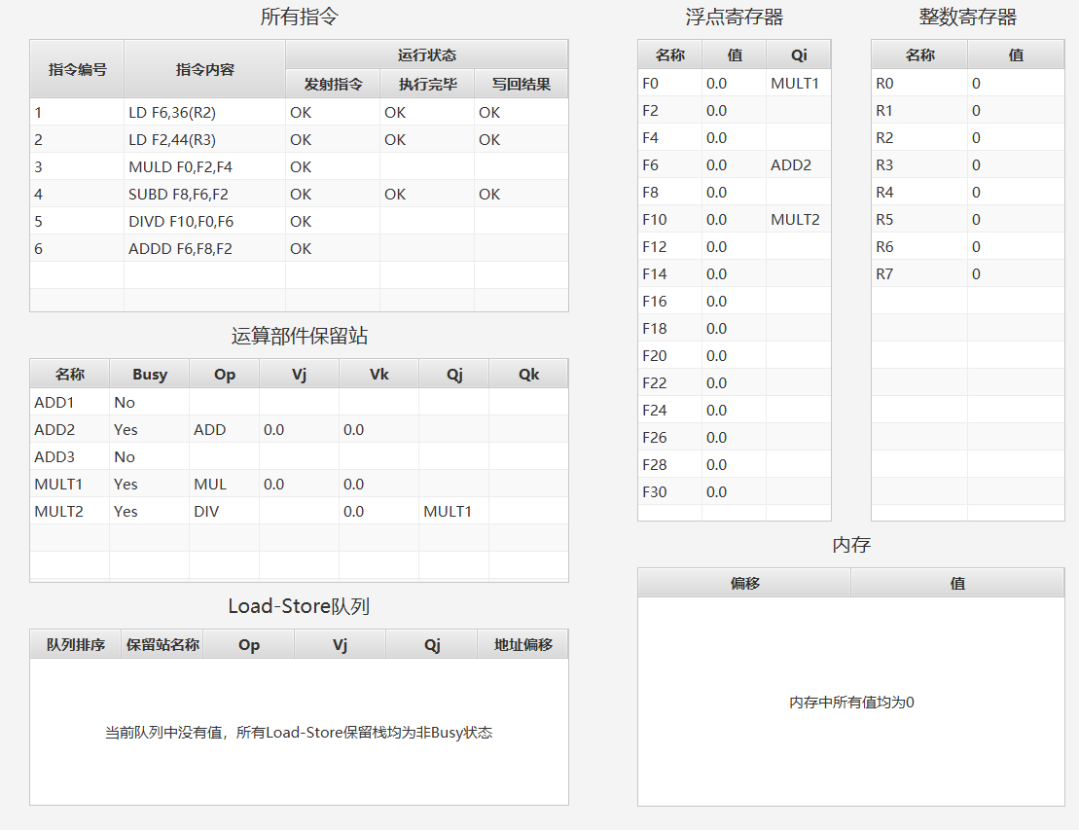Select the DIVD F10,F0,F6 instruction
This screenshot has width=1079, height=830.
(204, 221)
